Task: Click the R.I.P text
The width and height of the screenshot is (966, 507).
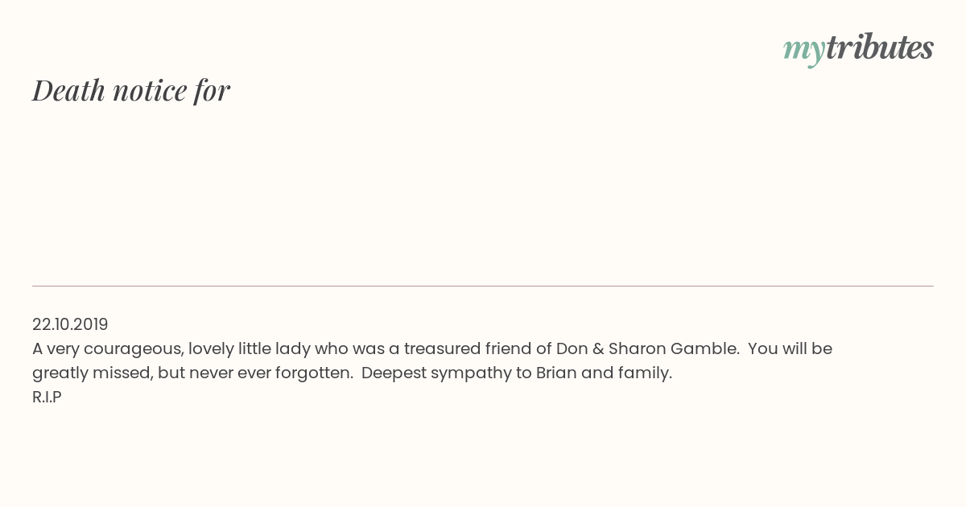Action: 47,397
